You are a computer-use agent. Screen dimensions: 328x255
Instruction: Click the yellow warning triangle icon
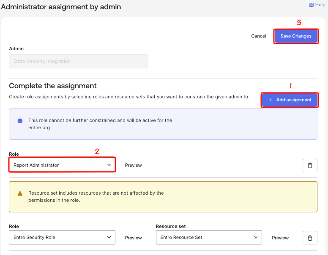click(20, 193)
